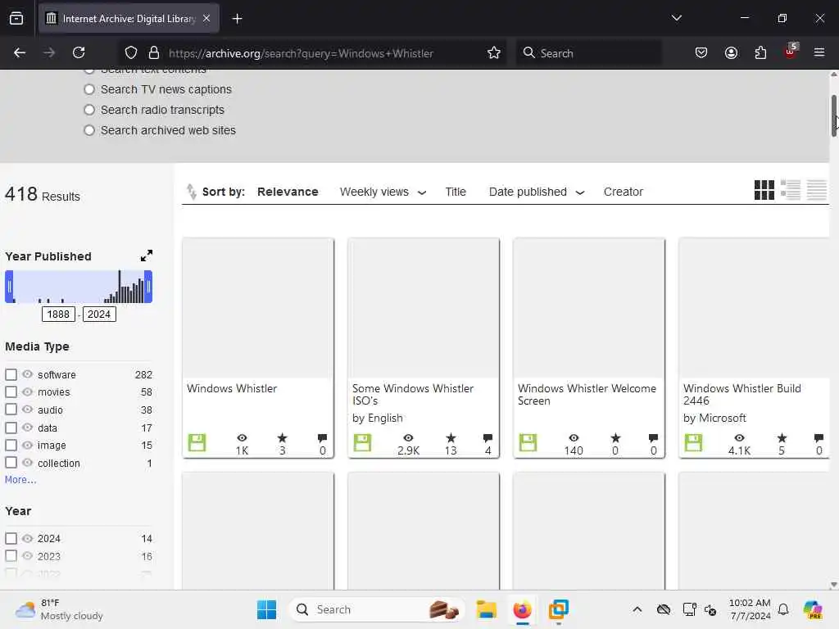Switch results to extended list view
Image resolution: width=839 pixels, height=629 pixels.
tap(791, 190)
